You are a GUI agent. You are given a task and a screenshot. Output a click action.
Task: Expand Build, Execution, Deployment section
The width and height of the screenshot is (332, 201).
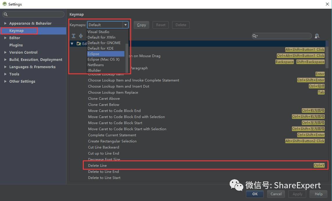point(5,59)
